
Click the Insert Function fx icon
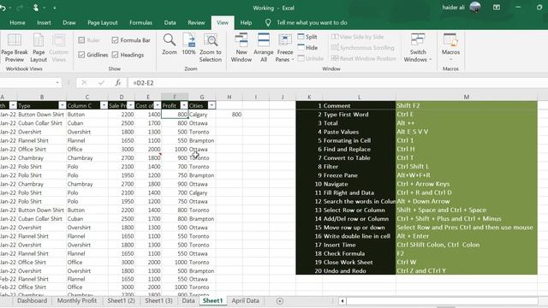[x=118, y=83]
